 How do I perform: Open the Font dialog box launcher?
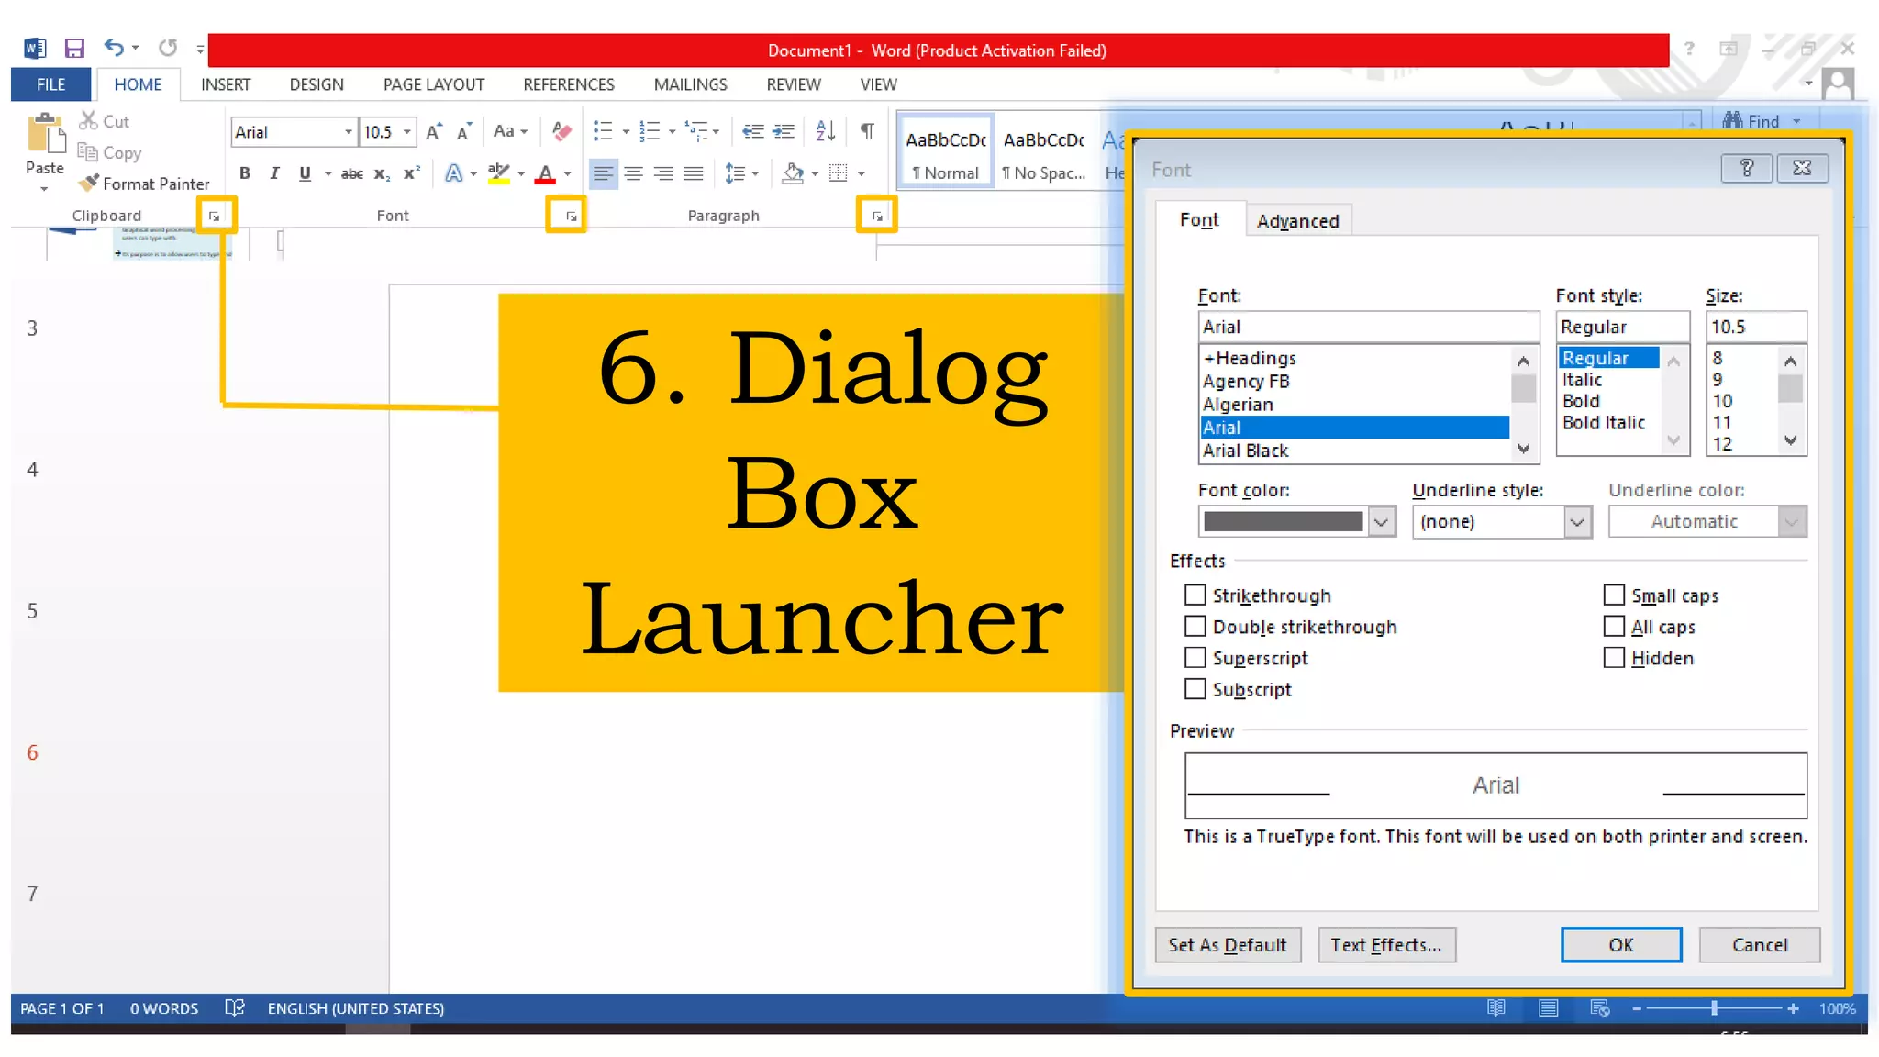[x=571, y=217]
